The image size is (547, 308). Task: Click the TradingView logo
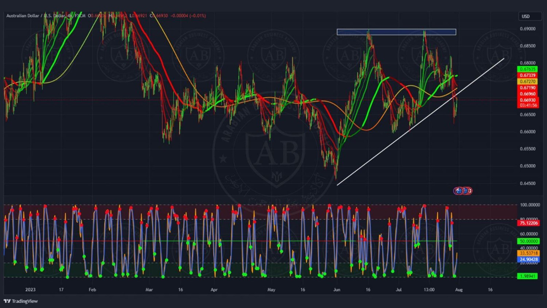(21, 301)
